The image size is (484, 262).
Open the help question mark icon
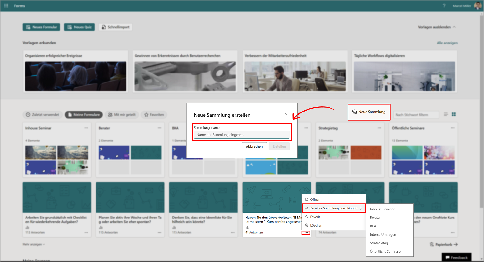point(444,6)
